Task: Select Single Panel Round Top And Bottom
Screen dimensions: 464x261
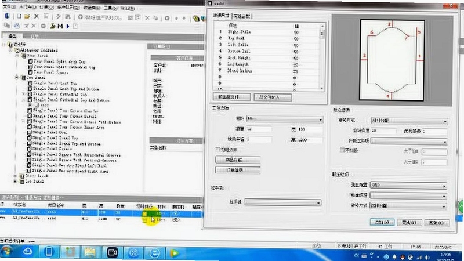Action: [66, 144]
